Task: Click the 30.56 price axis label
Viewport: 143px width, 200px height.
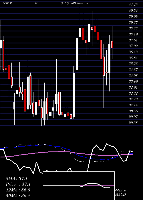Action: [133, 111]
